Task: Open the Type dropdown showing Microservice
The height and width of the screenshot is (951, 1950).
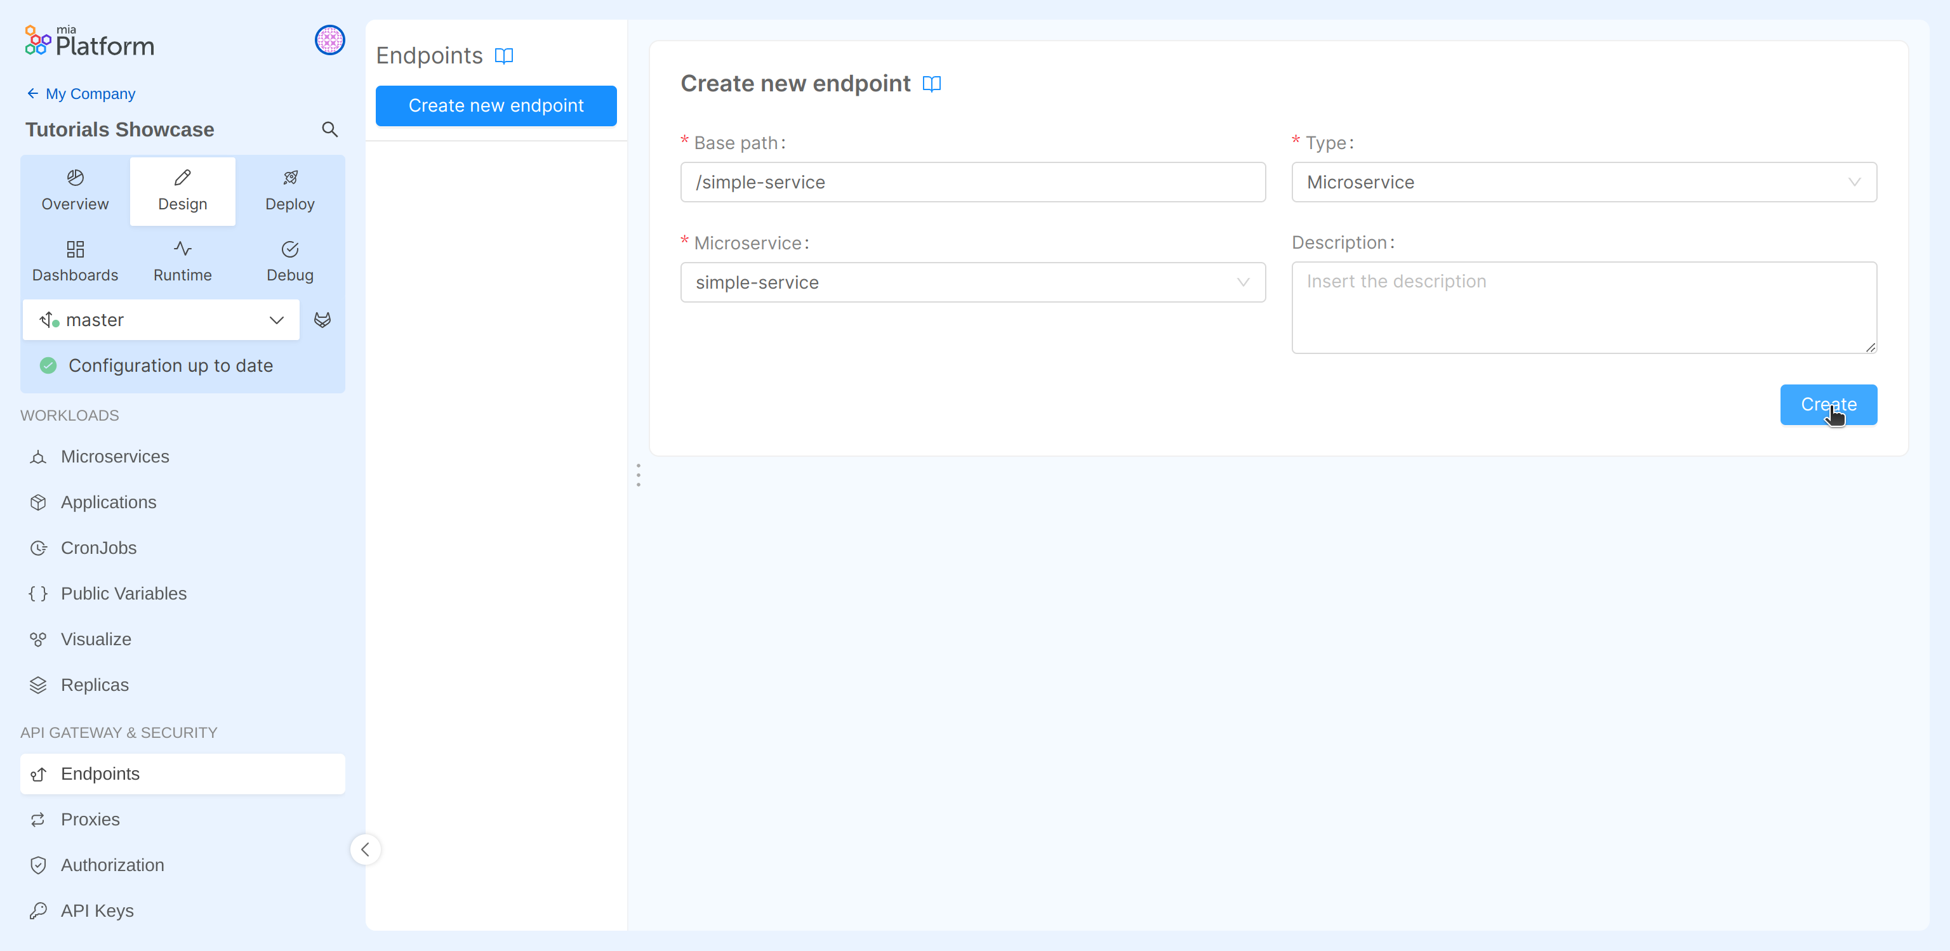Action: pos(1584,181)
